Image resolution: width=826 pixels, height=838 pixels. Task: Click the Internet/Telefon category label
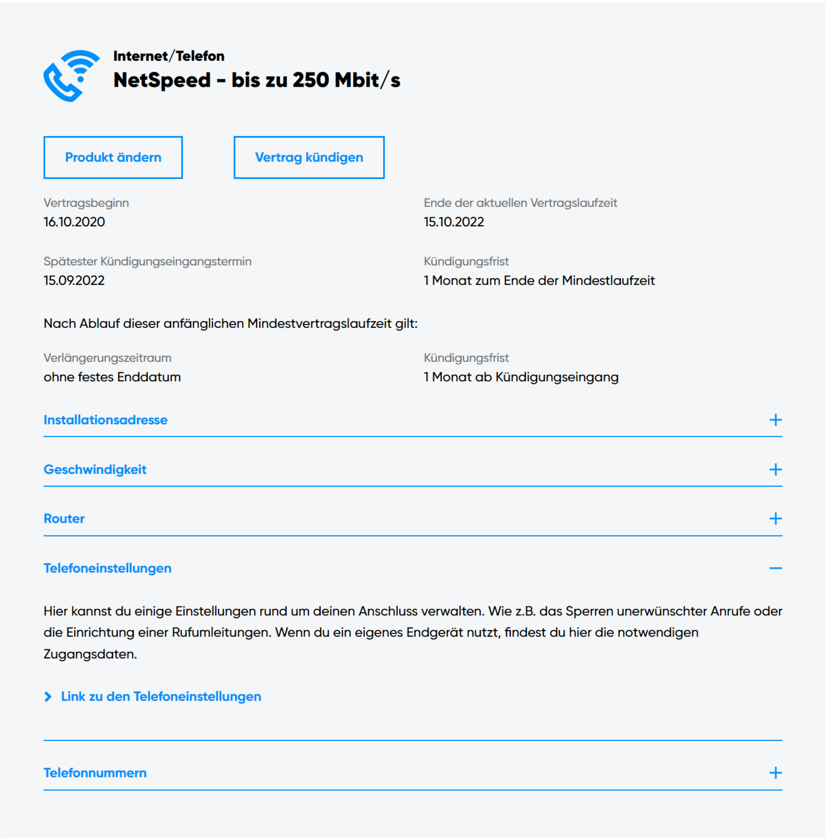coord(169,56)
